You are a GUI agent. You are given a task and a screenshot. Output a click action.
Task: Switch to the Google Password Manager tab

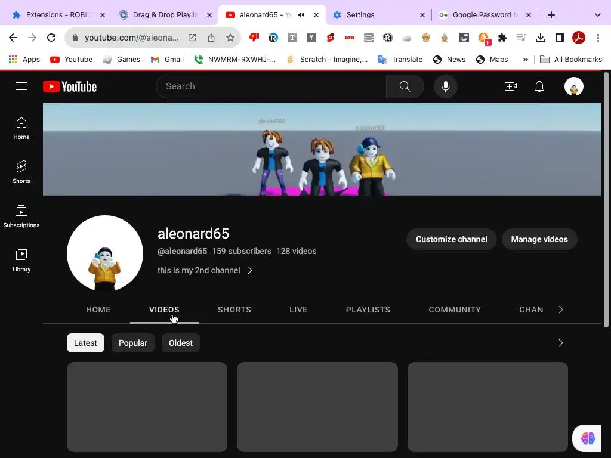(x=485, y=15)
